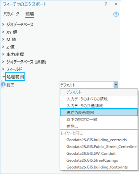This screenshot has height=174, width=139.
Task: Pick layer Geodata25.GIS.StreetCasings
Action: point(99,160)
